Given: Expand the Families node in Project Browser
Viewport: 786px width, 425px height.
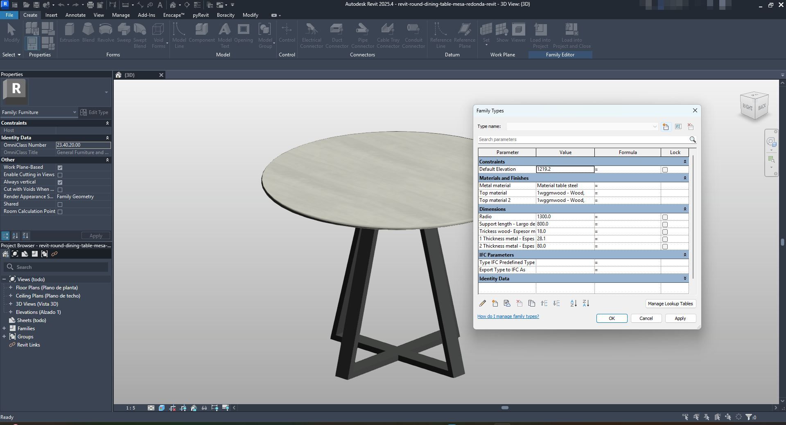Looking at the screenshot, I should pos(4,329).
